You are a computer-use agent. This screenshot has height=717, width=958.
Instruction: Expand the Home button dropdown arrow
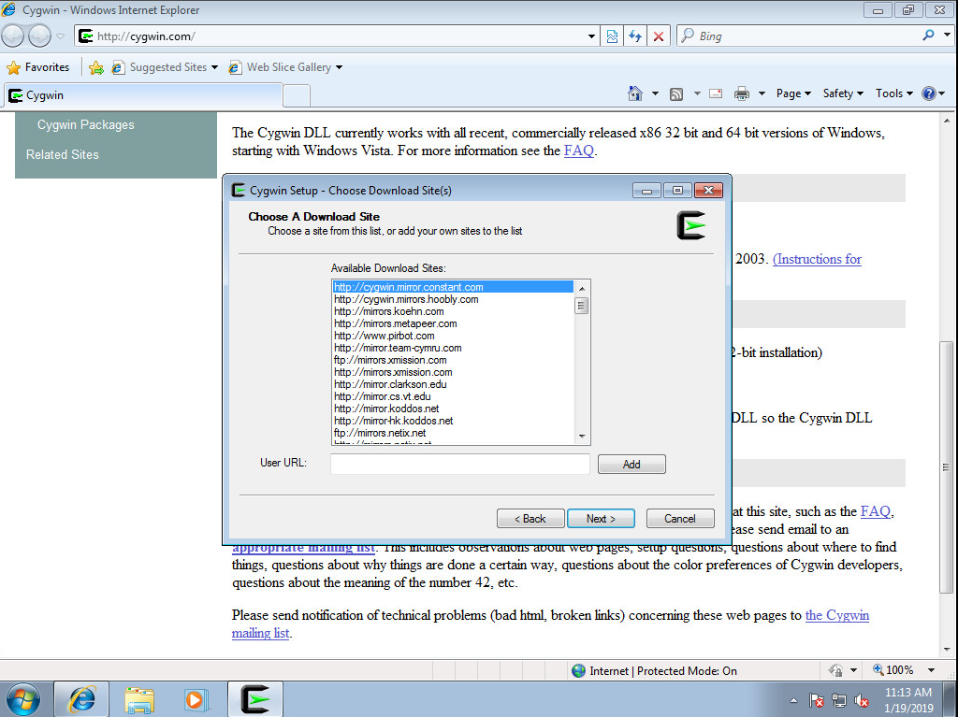coord(655,93)
